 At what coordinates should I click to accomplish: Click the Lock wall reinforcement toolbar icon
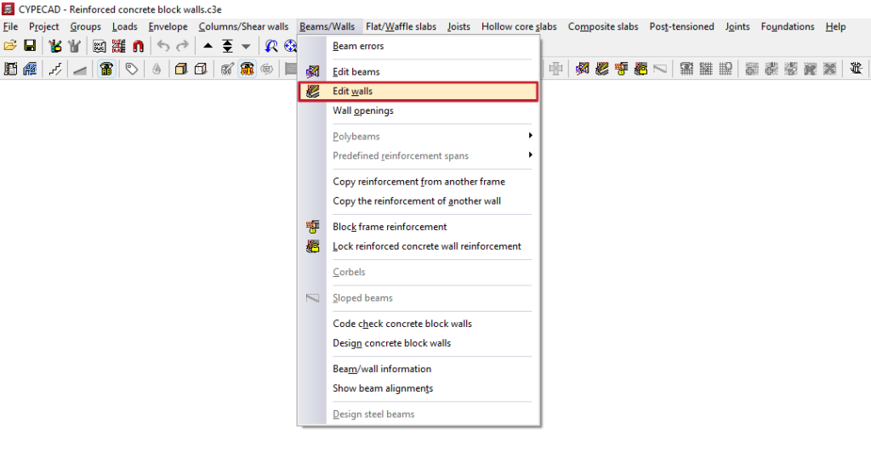tap(640, 69)
